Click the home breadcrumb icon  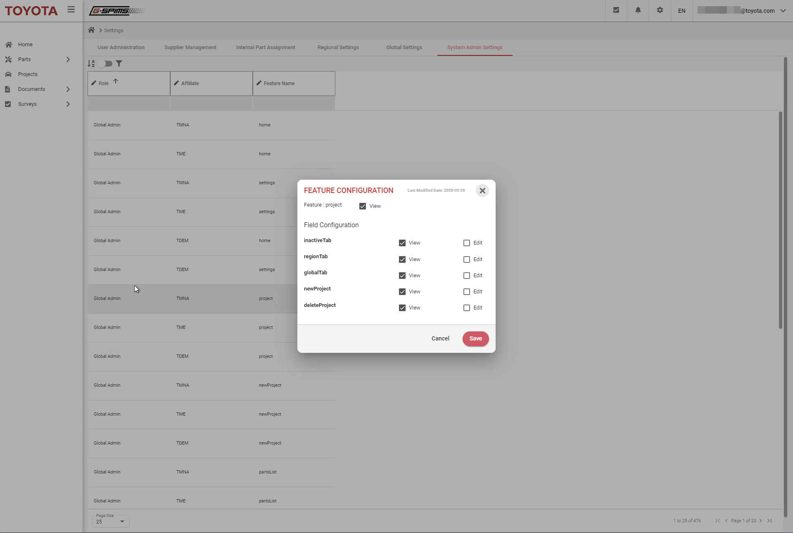(x=91, y=30)
